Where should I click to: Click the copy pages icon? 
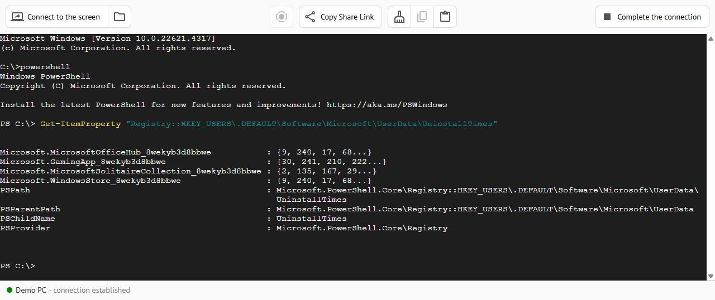point(422,17)
